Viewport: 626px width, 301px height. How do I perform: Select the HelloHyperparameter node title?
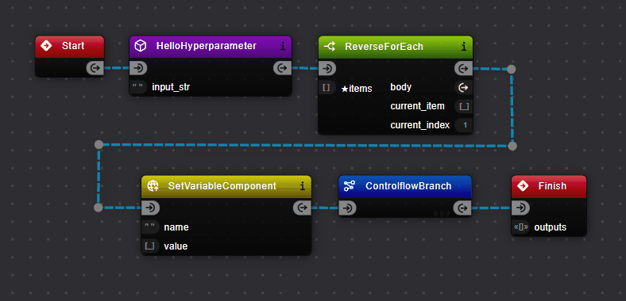[207, 46]
